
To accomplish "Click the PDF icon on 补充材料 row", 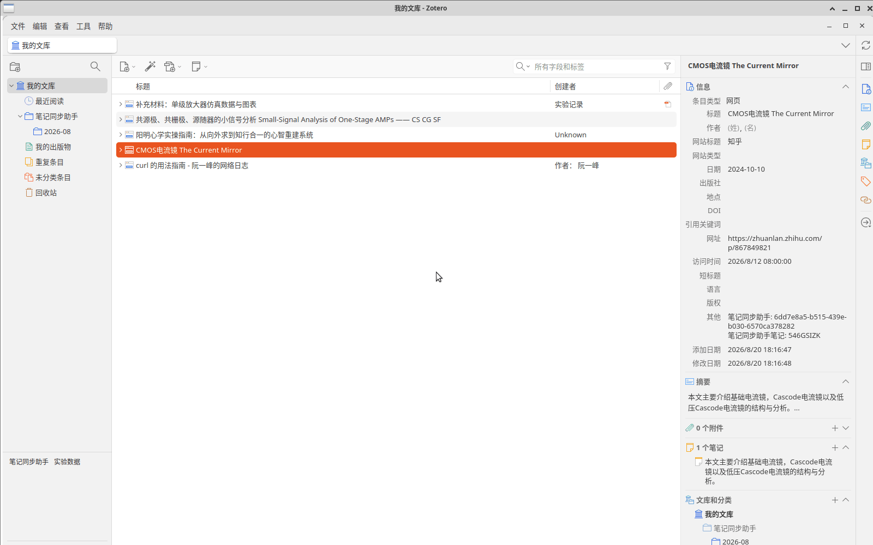I will 667,104.
